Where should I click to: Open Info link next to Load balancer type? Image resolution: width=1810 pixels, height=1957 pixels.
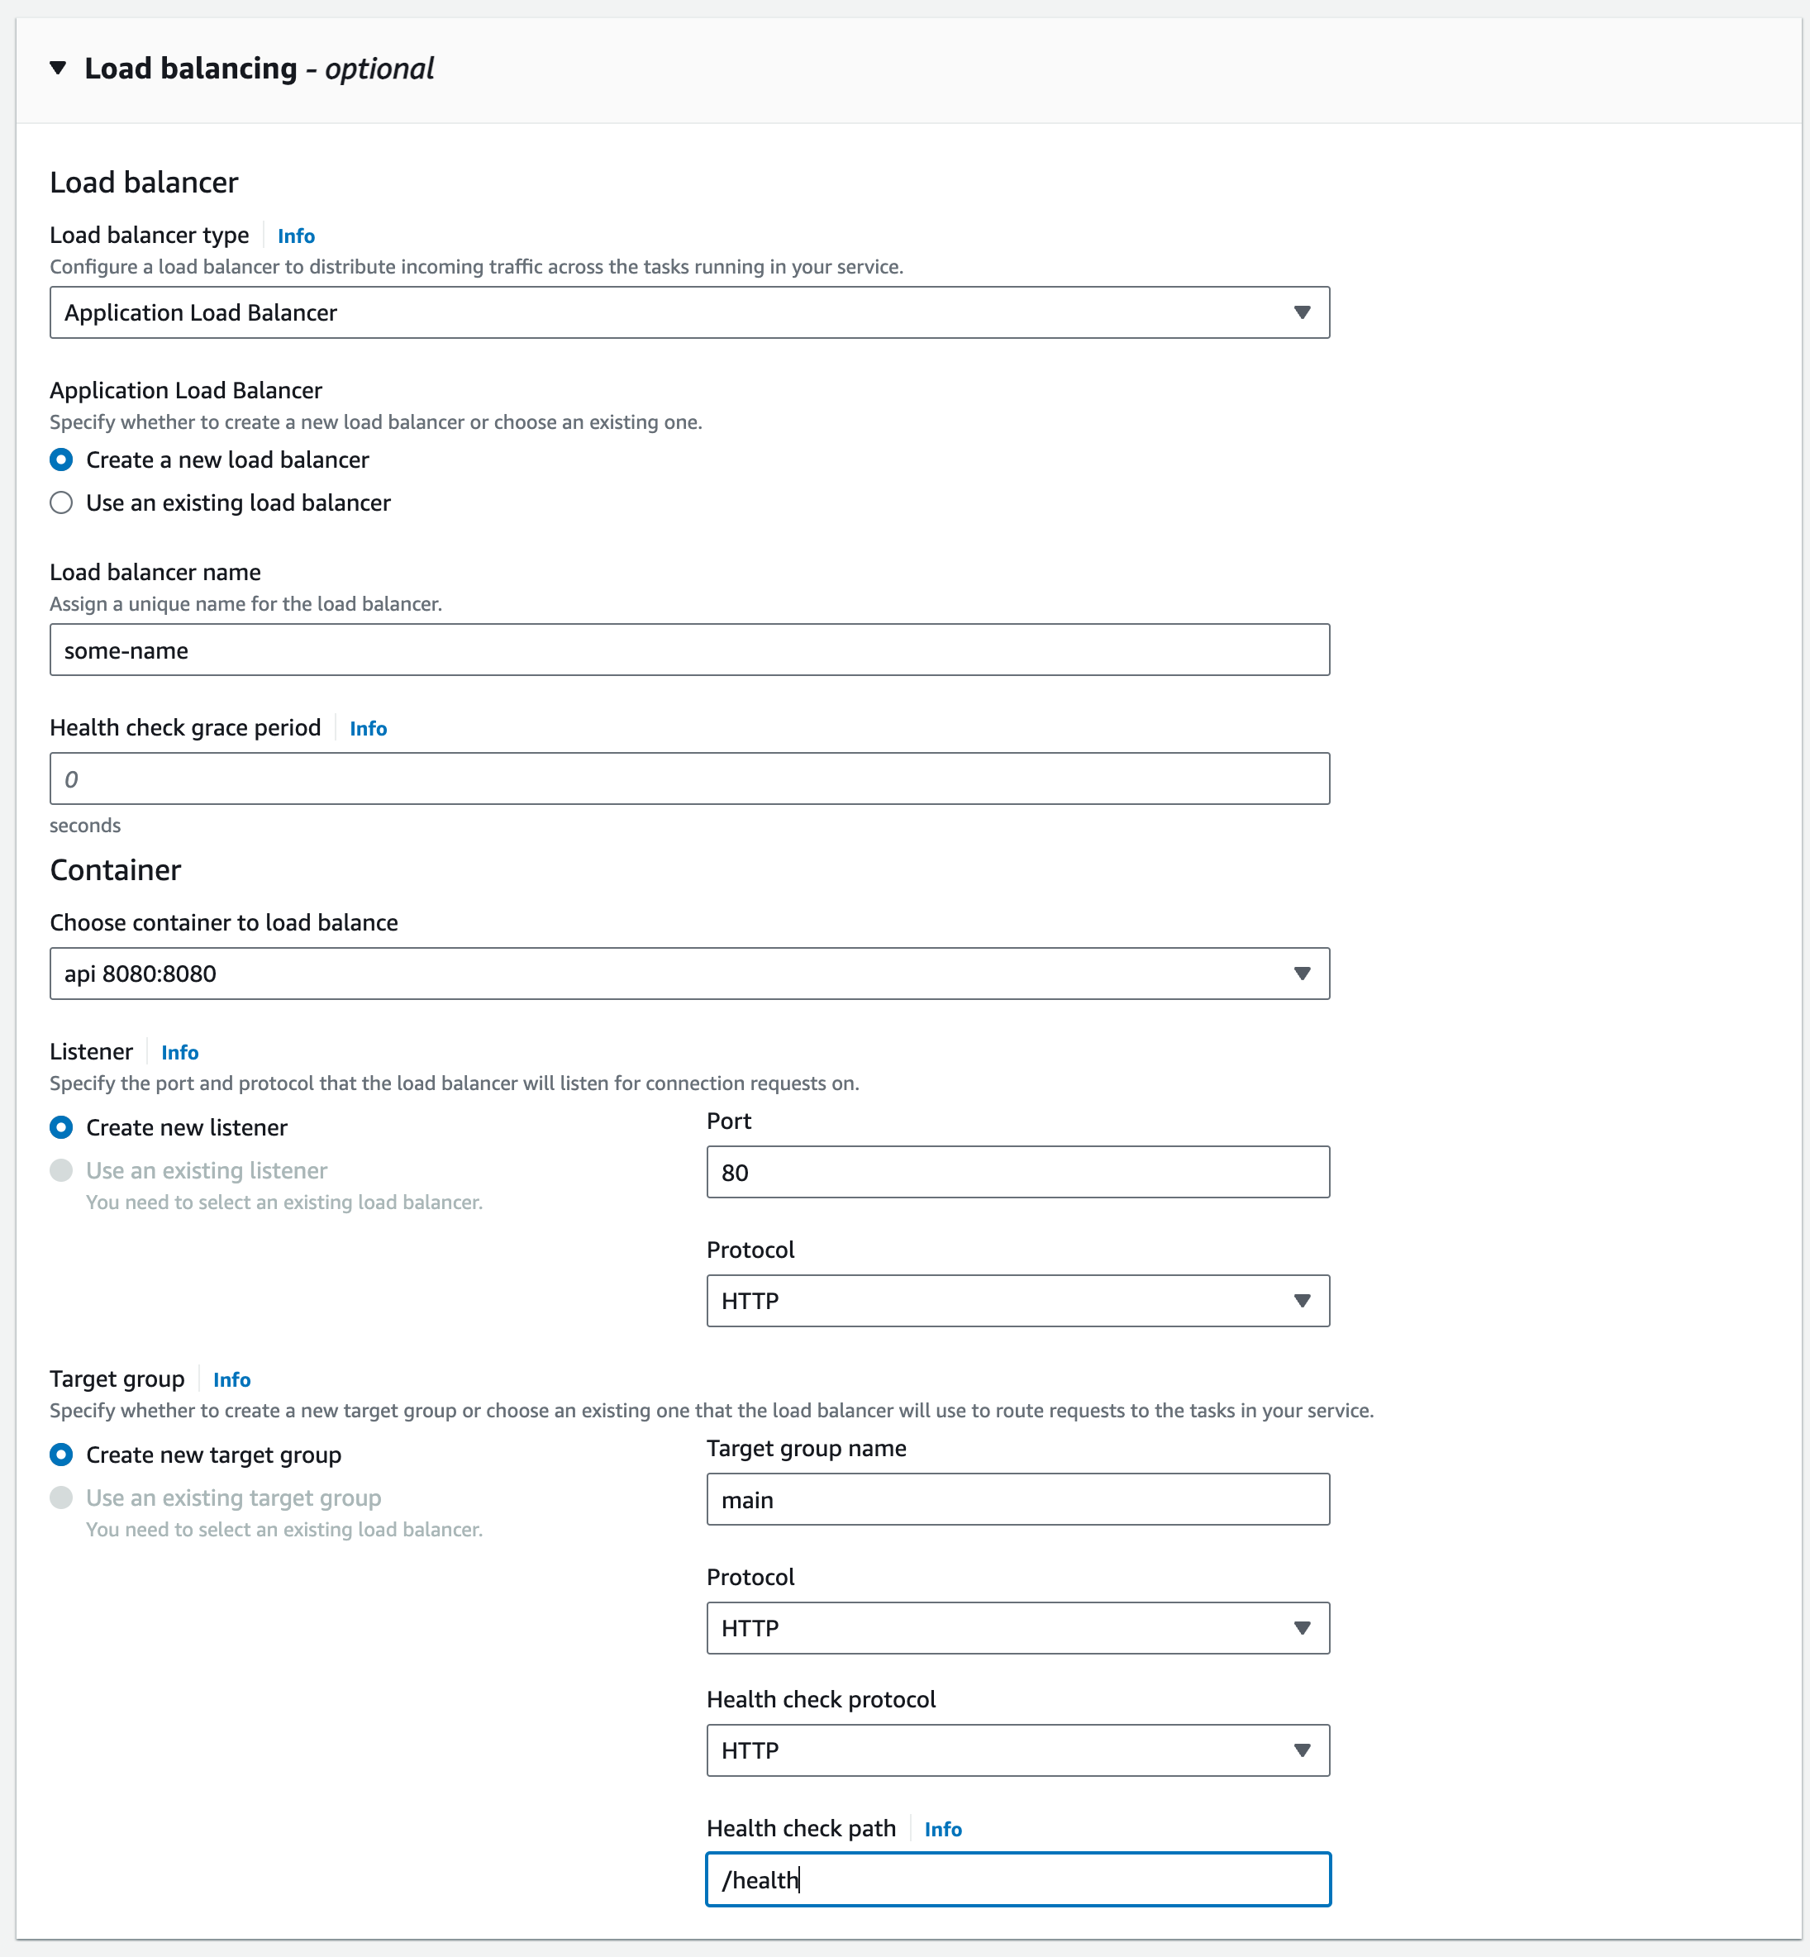[295, 235]
